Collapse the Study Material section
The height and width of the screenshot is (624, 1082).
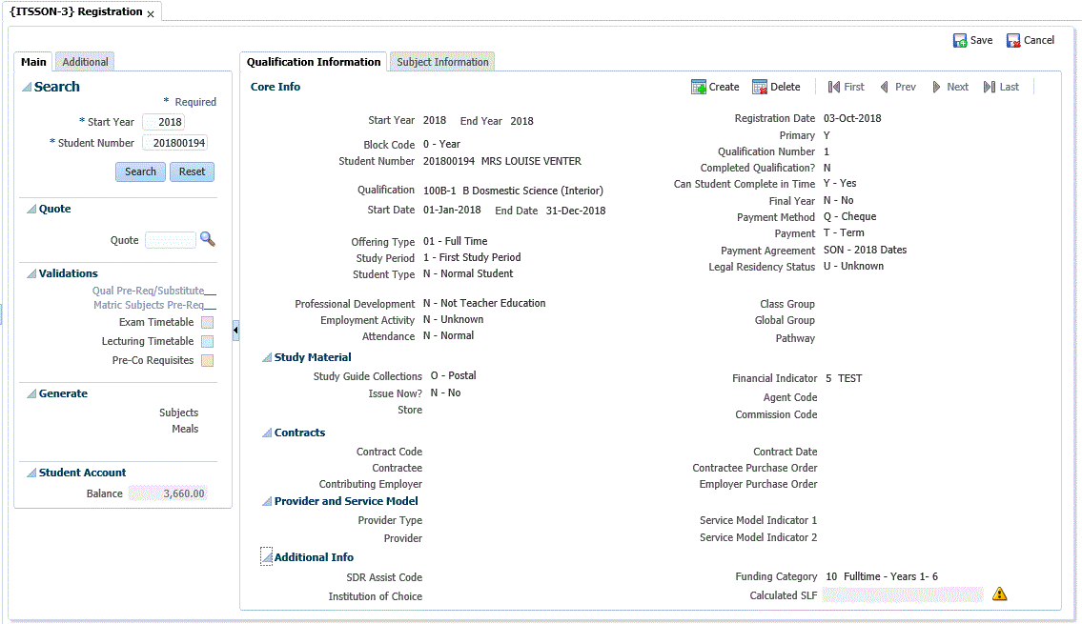pos(267,358)
